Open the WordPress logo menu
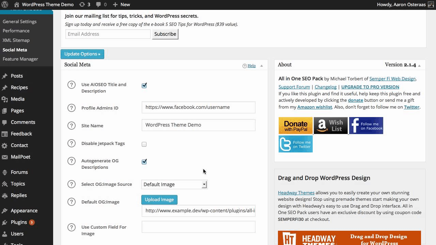436x245 pixels. click(5, 4)
